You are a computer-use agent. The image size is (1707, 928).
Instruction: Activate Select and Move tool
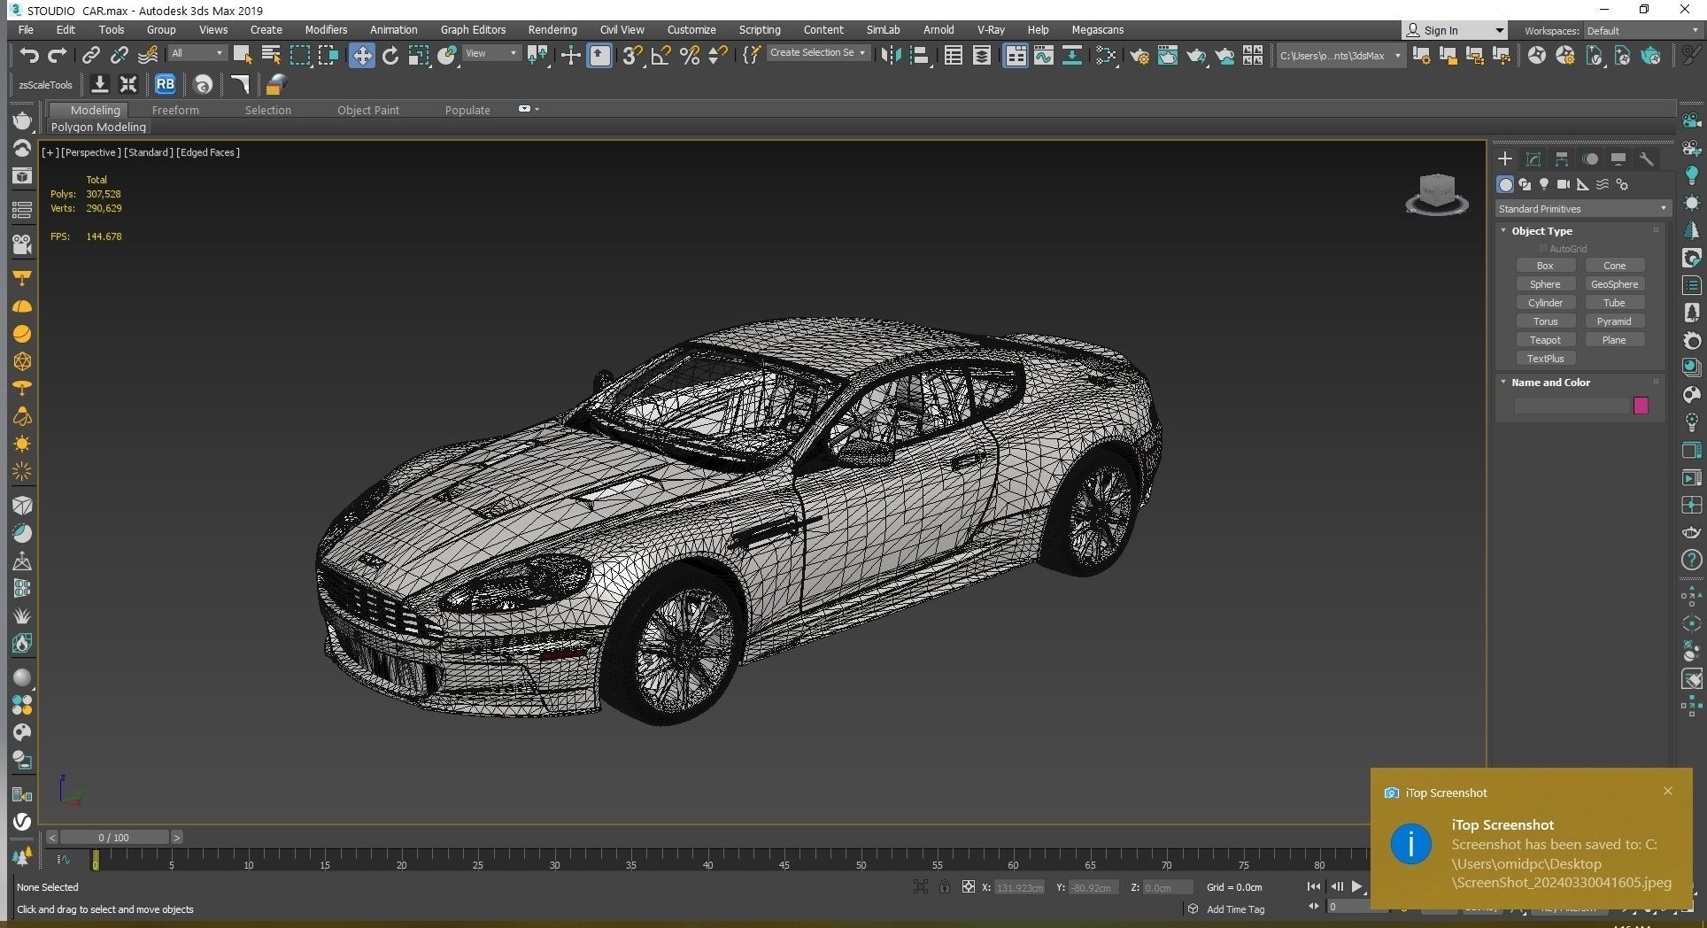361,56
